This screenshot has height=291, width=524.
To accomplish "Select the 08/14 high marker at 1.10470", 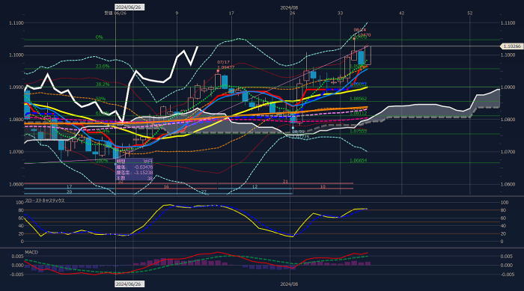I will click(x=362, y=32).
